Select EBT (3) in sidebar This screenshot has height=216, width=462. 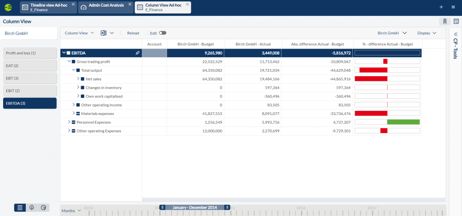[x=30, y=78]
